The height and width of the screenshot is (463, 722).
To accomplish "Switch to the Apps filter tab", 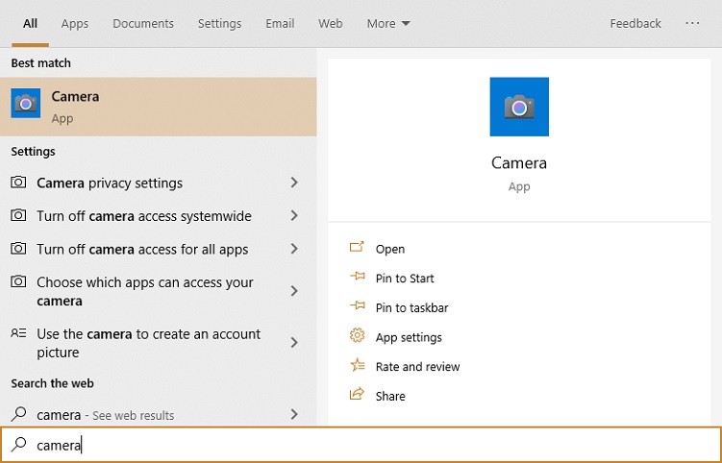I will tap(75, 23).
